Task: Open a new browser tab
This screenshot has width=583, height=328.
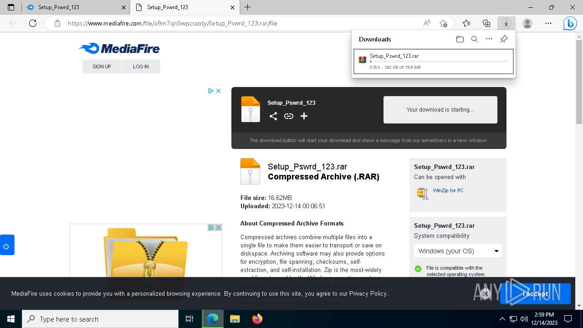Action: 247,7
